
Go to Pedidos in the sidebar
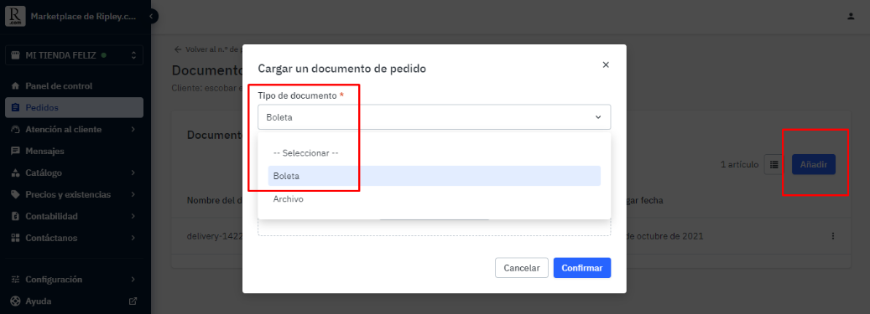pos(75,108)
